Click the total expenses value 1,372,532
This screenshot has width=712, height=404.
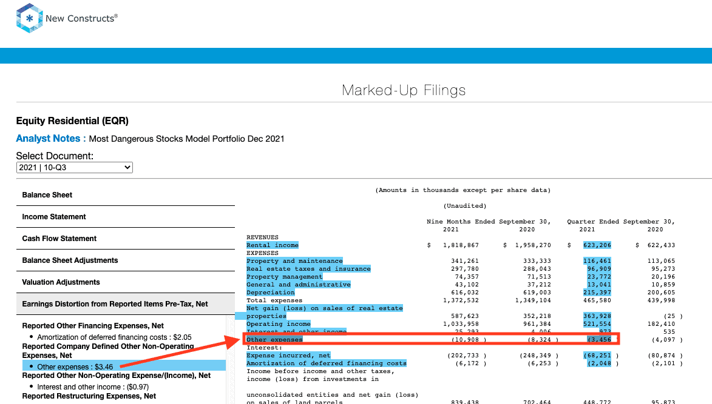pyautogui.click(x=461, y=301)
